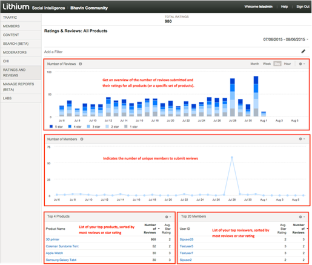Open Moderators sidebar item
The image size is (312, 265).
(21, 52)
